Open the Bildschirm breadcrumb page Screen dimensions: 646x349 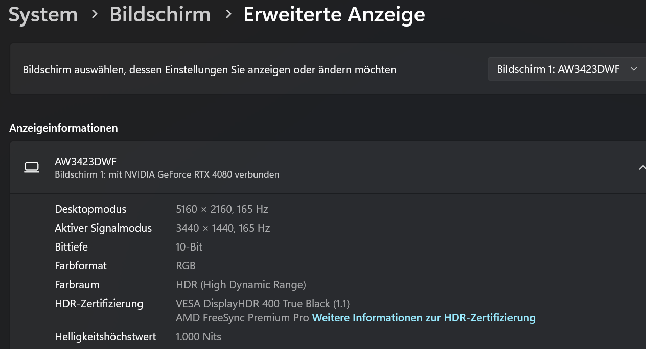click(160, 14)
